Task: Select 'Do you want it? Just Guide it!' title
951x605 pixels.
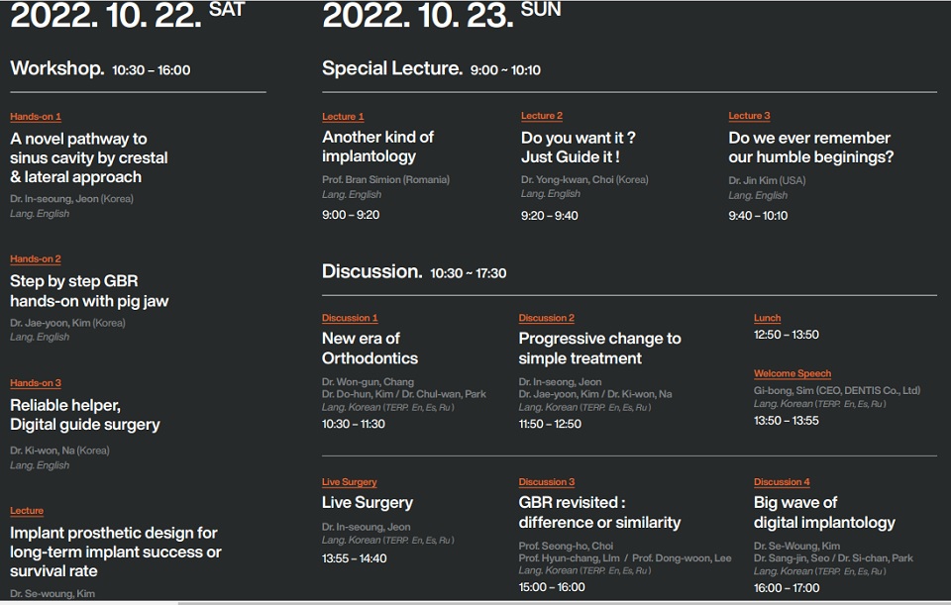Action: (x=578, y=147)
